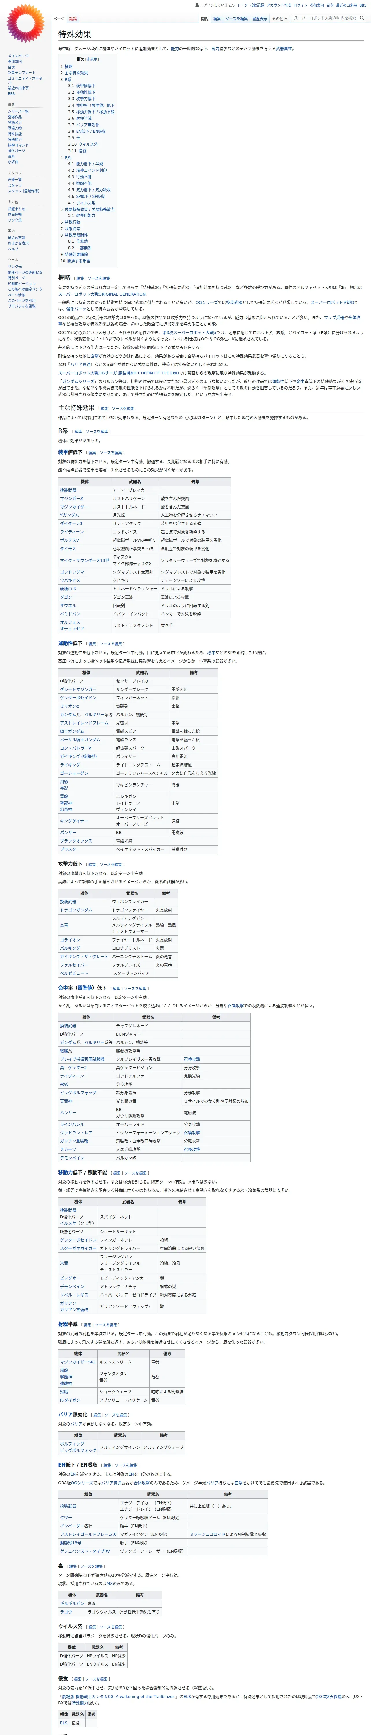This screenshot has width=371, height=1735.
Task: Switch to the 議論 tab
Action: click(x=73, y=19)
